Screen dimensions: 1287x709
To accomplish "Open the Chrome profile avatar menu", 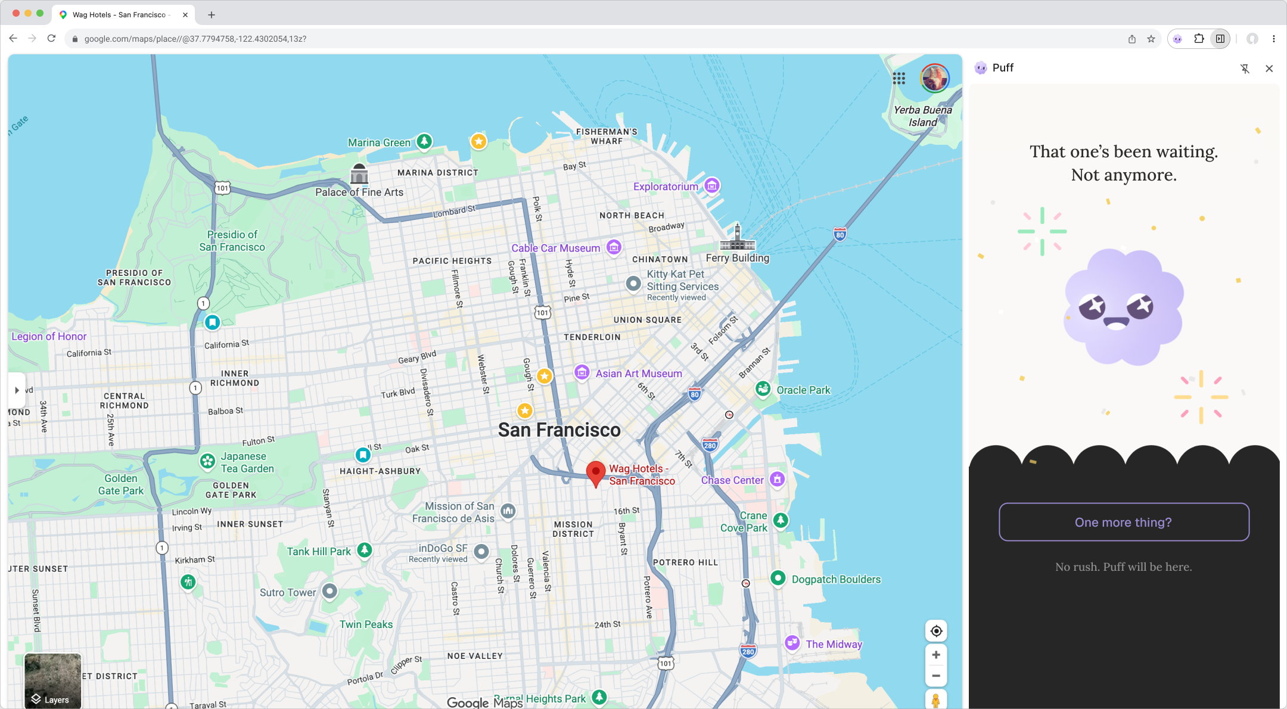I will [1252, 39].
